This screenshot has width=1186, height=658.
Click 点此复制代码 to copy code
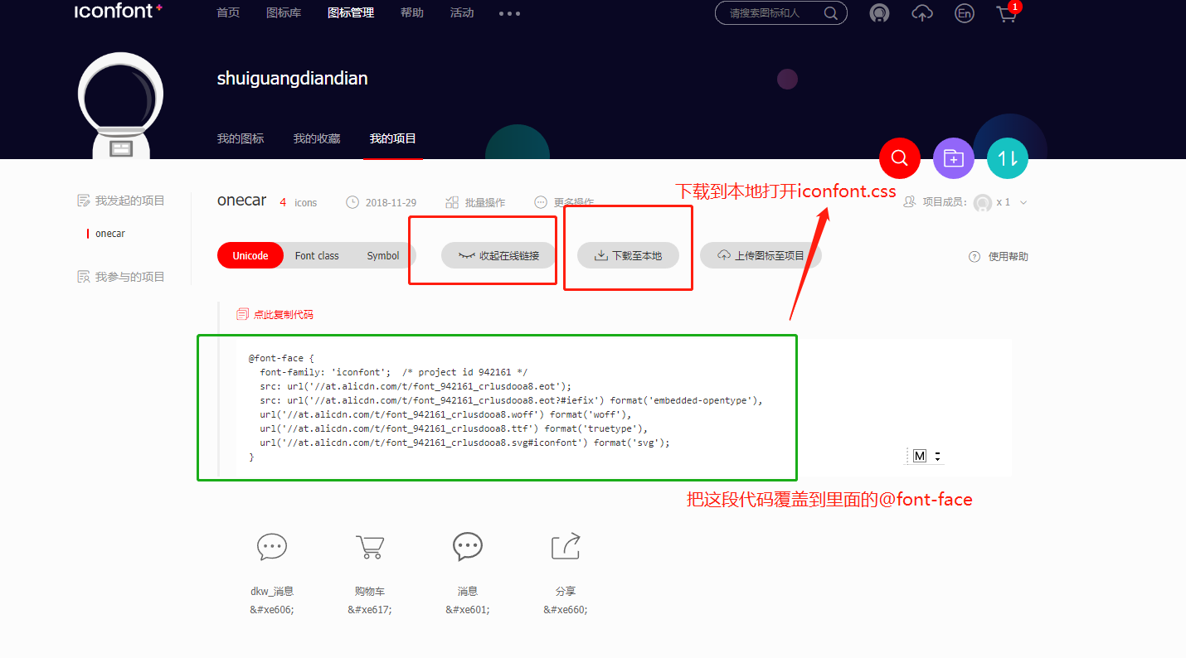[x=275, y=315]
